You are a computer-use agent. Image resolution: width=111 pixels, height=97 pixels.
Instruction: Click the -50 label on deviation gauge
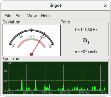click(x=13, y=46)
